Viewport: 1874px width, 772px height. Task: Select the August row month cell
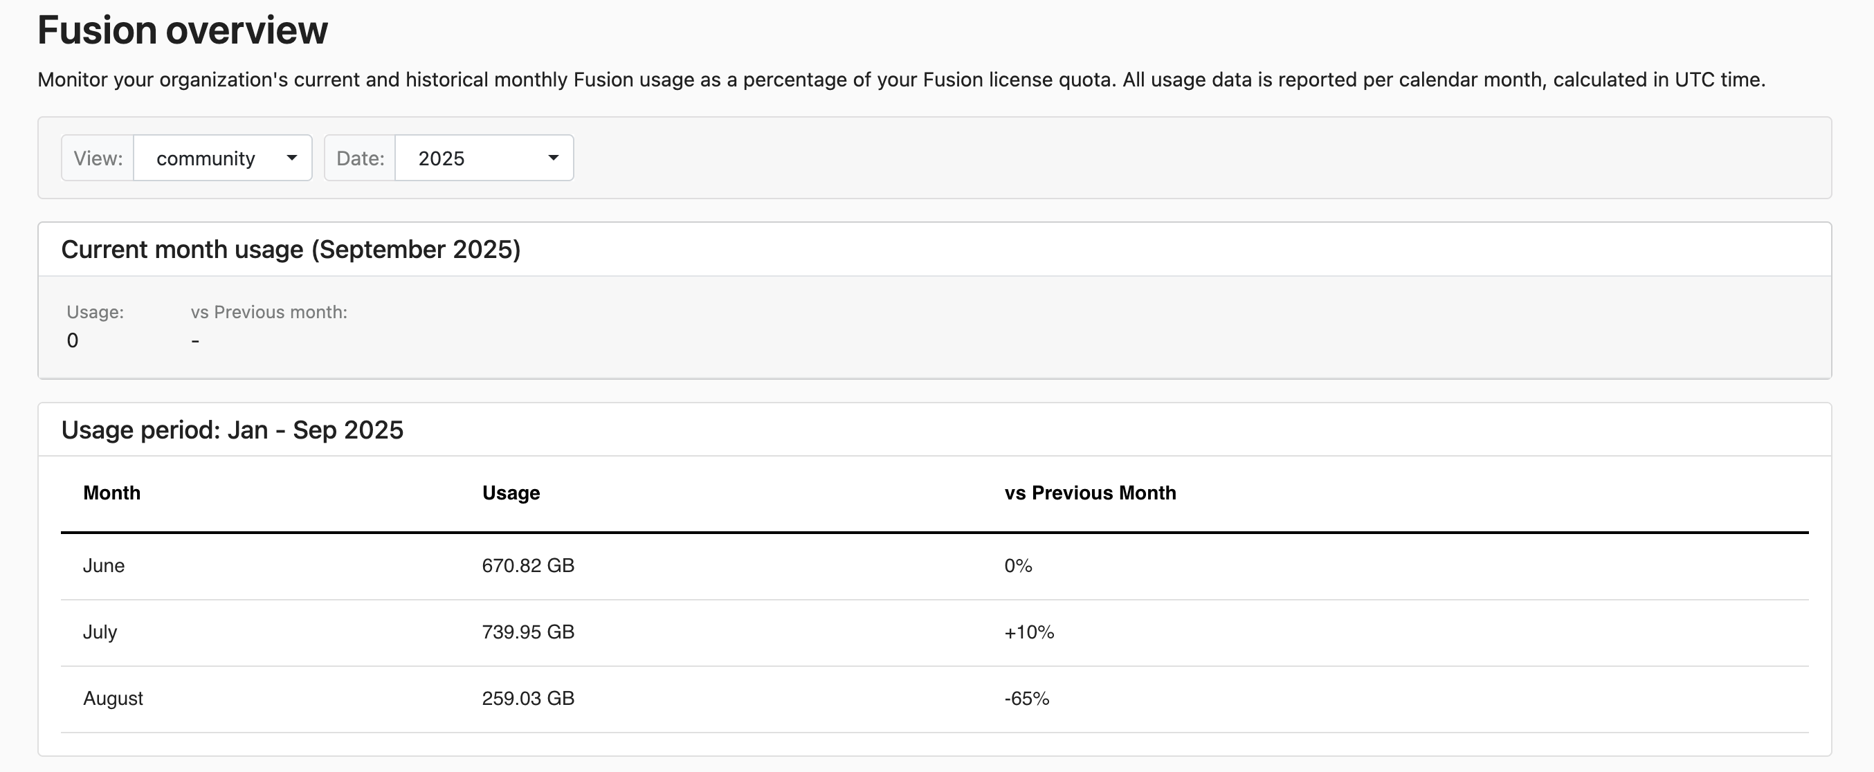(x=113, y=698)
